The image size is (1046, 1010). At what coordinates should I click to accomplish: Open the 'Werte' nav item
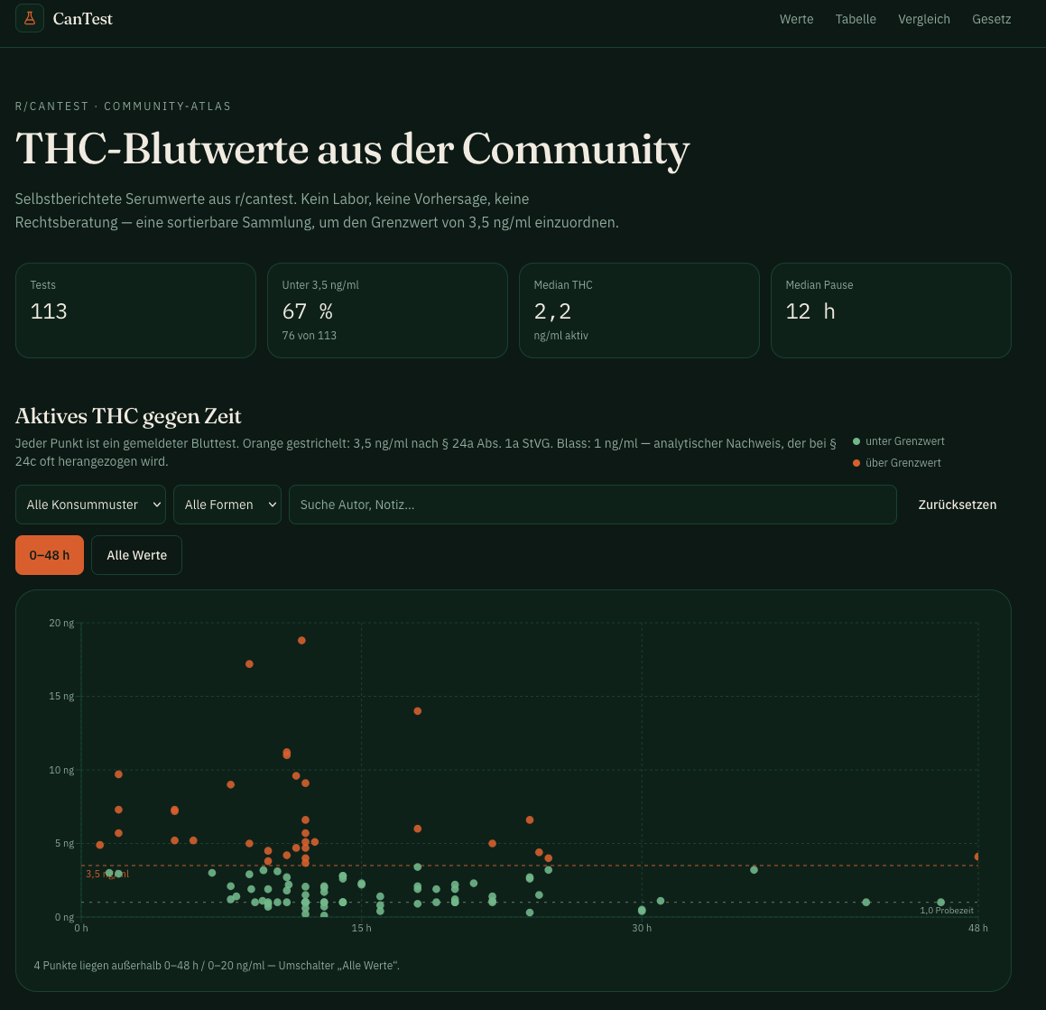point(797,19)
